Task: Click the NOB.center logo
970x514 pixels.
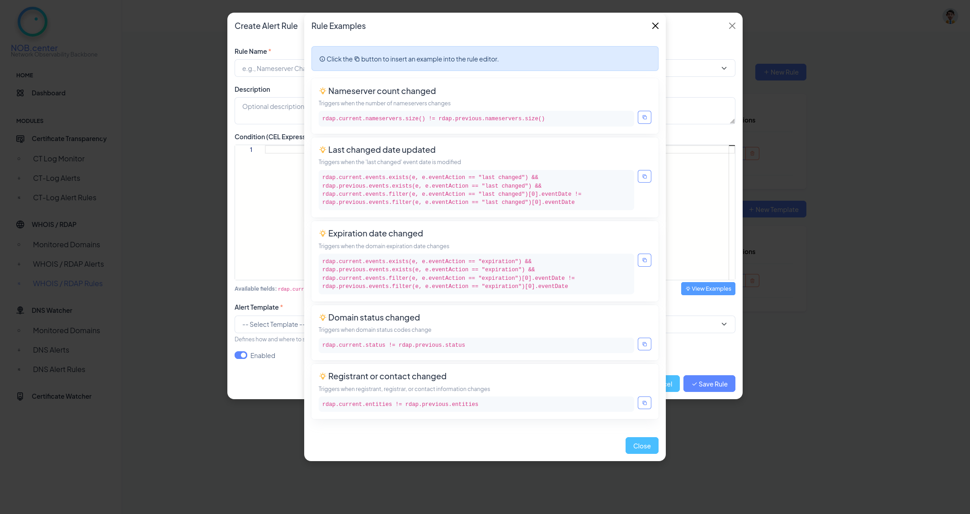Action: (x=33, y=22)
